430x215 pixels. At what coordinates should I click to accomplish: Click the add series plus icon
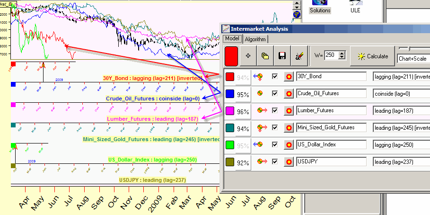click(248, 56)
